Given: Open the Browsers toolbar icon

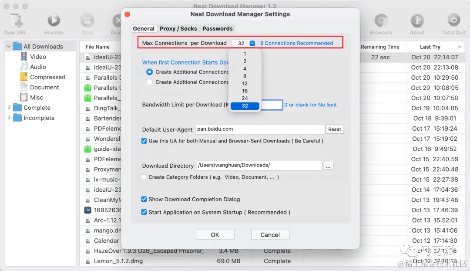Looking at the screenshot, I should click(x=381, y=20).
